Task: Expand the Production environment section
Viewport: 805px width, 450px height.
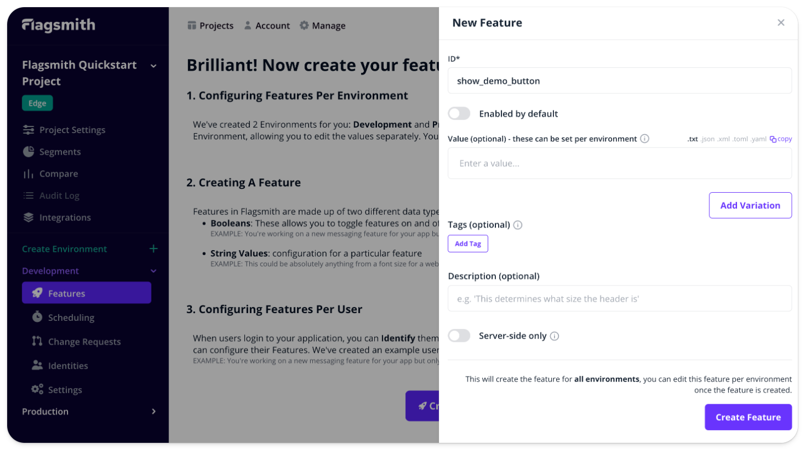Action: coord(153,411)
